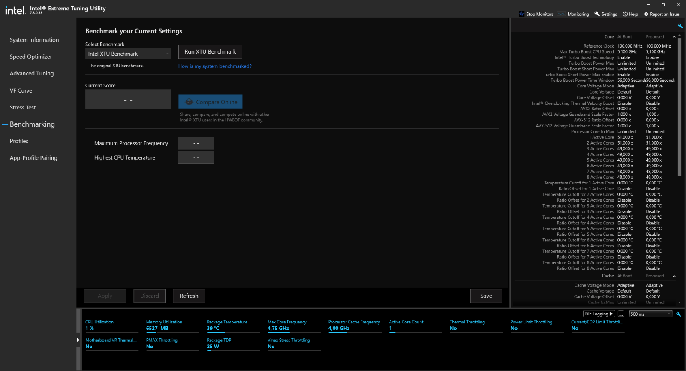Click the Core Voltage Mode row
This screenshot has width=686, height=371.
tap(595, 86)
